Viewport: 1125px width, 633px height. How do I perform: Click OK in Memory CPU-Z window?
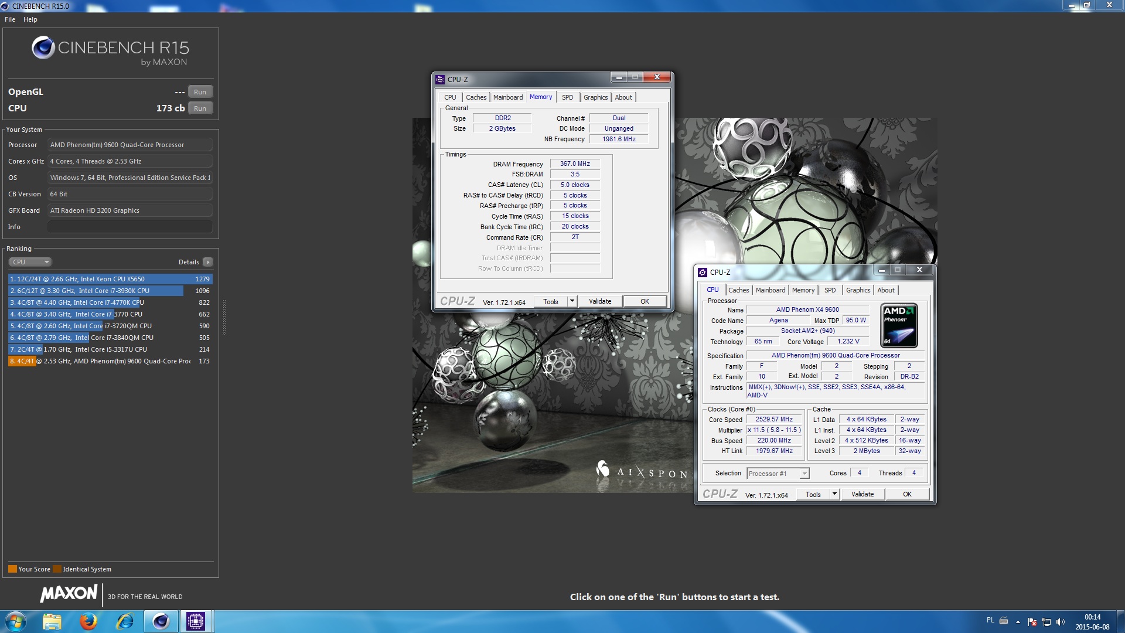coord(645,301)
